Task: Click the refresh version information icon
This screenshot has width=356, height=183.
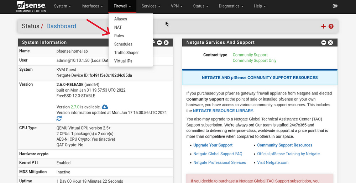Action: tap(59, 118)
